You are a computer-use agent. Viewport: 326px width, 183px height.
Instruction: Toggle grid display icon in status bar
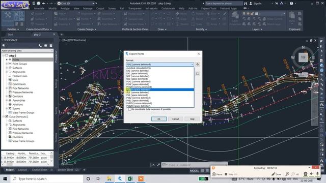click(x=203, y=171)
